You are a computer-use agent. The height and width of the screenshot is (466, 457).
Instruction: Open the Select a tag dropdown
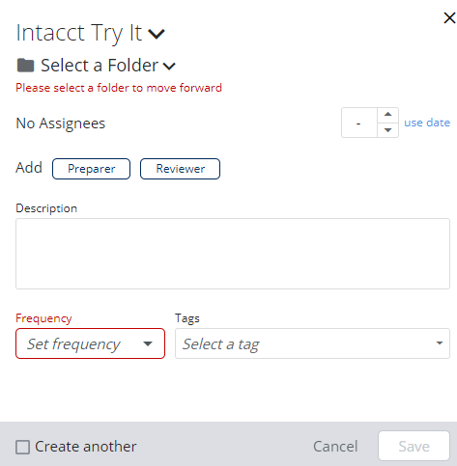312,343
